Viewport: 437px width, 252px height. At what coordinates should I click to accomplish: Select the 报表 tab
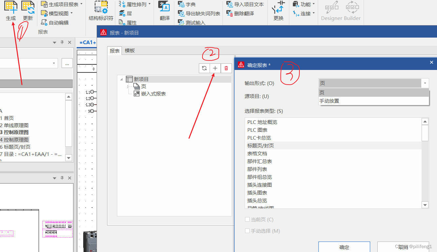tap(115, 51)
